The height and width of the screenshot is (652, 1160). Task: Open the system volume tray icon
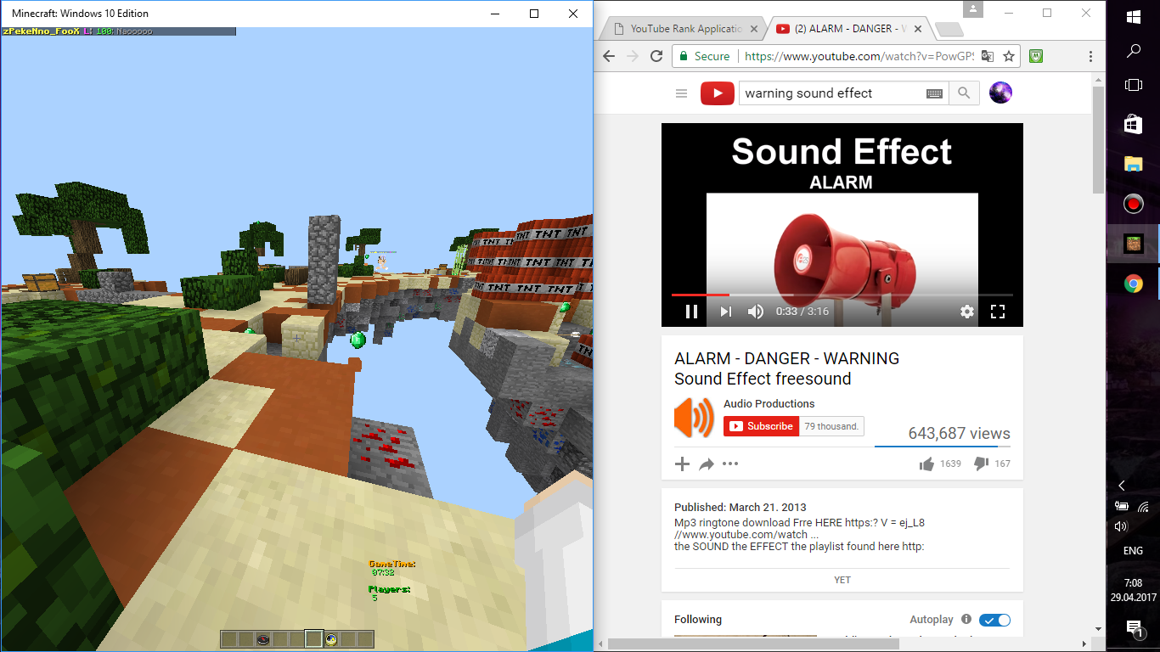pyautogui.click(x=1121, y=527)
